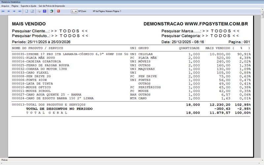Viewport: 264px width, 165px height.
Task: Click the Pesquisar Marca TODOS line
Action: pyautogui.click(x=200, y=31)
